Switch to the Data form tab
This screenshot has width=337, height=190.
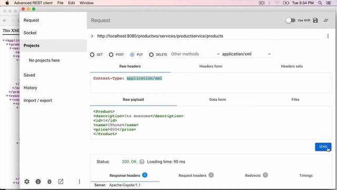click(x=217, y=100)
